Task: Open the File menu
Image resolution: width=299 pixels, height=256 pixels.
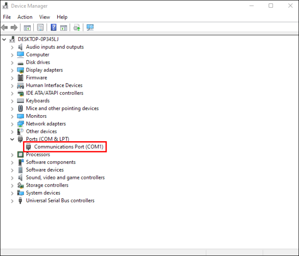Action: pyautogui.click(x=7, y=17)
